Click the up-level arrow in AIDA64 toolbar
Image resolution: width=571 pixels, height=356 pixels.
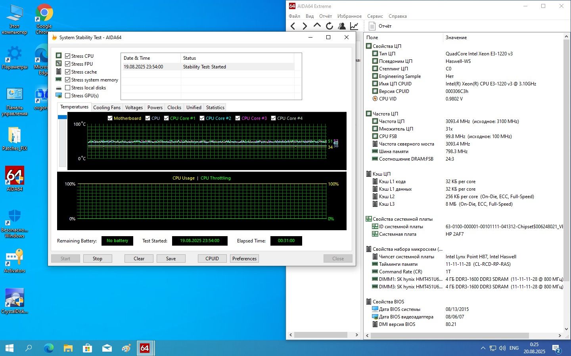pyautogui.click(x=317, y=26)
